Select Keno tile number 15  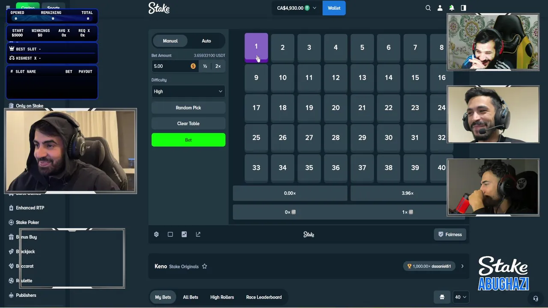415,78
